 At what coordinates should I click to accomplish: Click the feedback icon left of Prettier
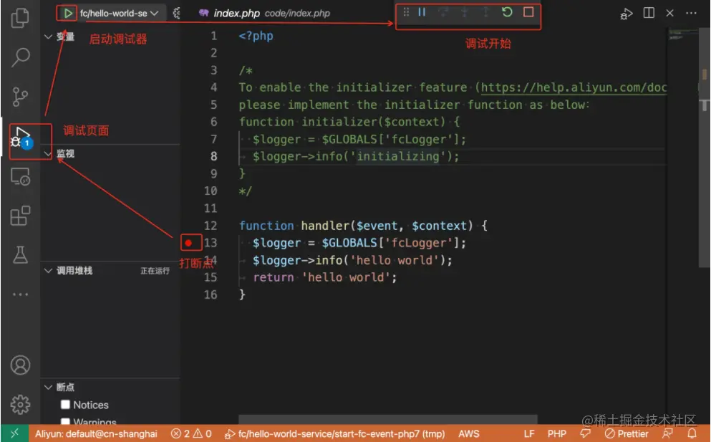pos(586,434)
